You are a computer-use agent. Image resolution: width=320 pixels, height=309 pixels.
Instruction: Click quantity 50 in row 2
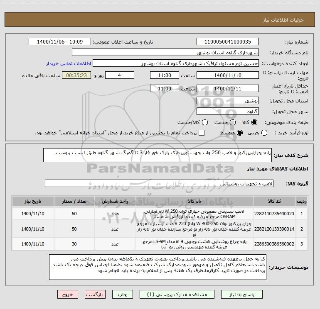(74, 229)
